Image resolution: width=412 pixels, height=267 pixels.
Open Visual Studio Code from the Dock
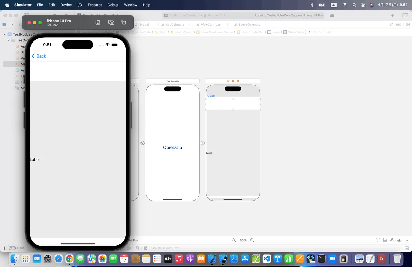(266, 258)
